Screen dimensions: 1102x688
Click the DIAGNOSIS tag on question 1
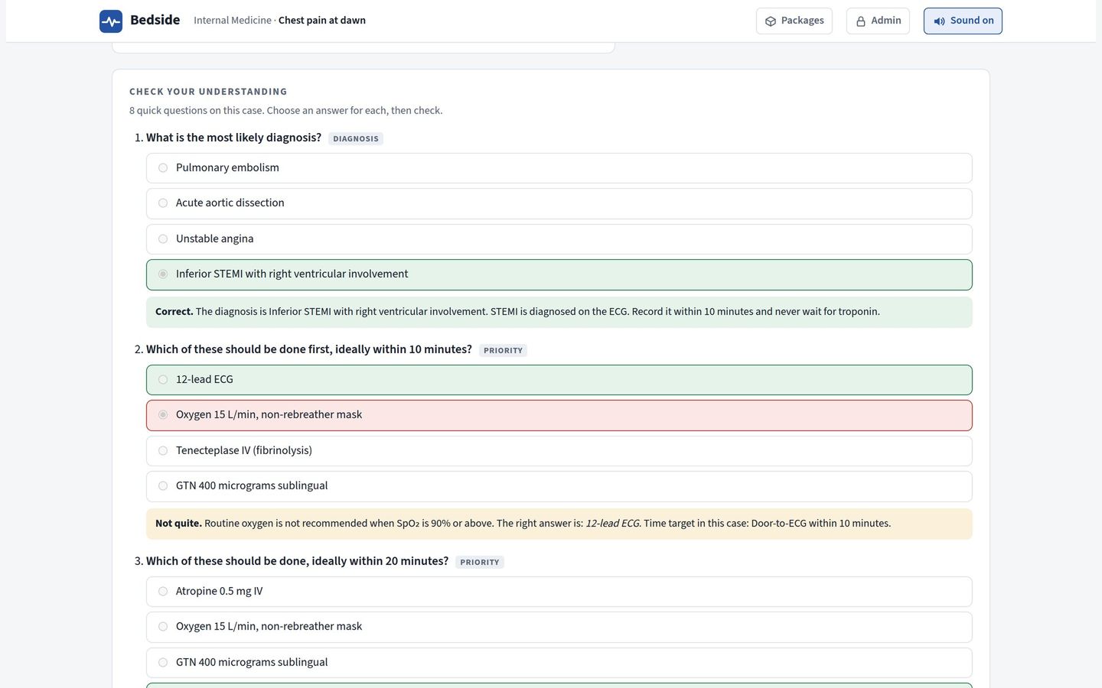(356, 139)
